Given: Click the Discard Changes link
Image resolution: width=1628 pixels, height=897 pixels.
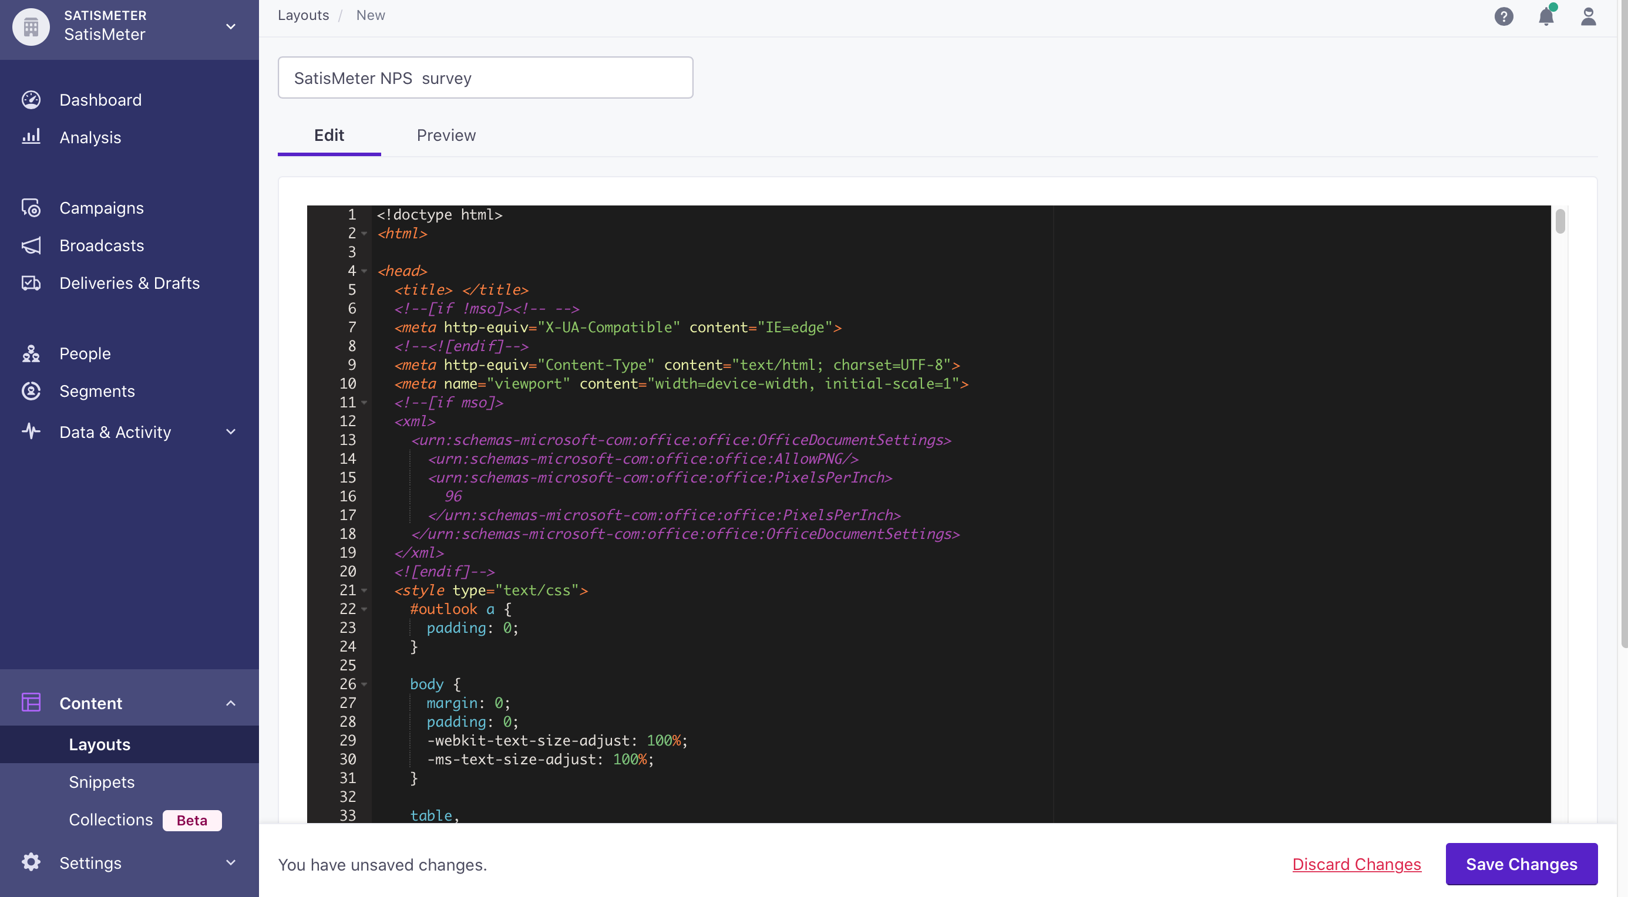Looking at the screenshot, I should 1356,864.
